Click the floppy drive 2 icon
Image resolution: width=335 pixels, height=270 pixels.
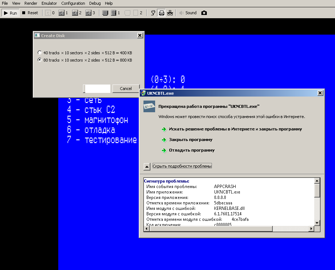coord(75,13)
